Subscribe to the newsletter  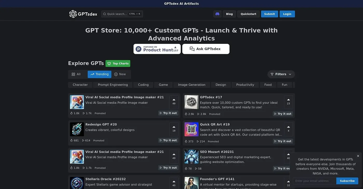point(347,181)
